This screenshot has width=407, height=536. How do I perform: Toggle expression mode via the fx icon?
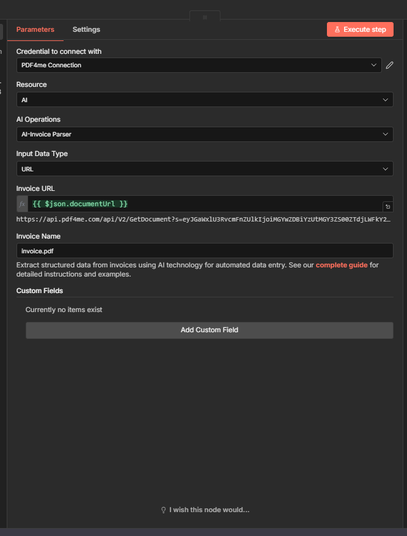(21, 203)
